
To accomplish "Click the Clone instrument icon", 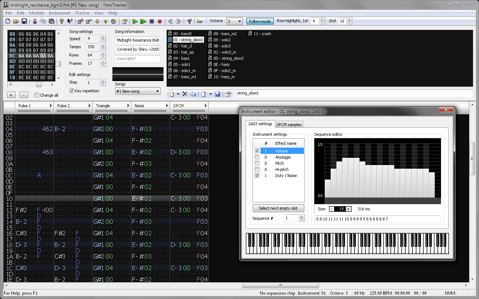I will pos(193,94).
